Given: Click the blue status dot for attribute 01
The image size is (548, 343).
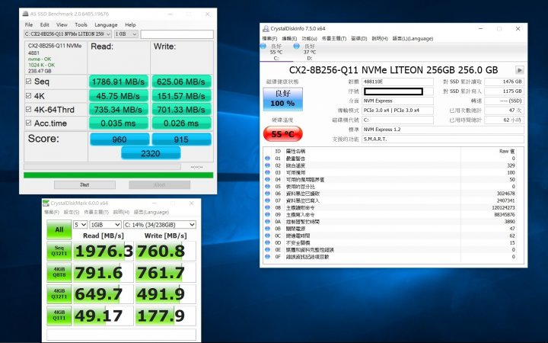Looking at the screenshot, I should 267,159.
